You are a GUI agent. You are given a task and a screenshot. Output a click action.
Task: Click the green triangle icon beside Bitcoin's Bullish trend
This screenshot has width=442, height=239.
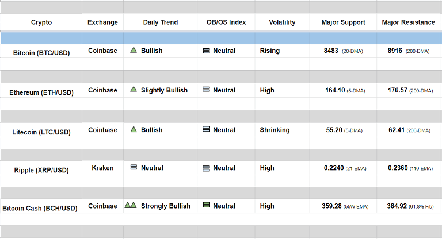tap(134, 51)
